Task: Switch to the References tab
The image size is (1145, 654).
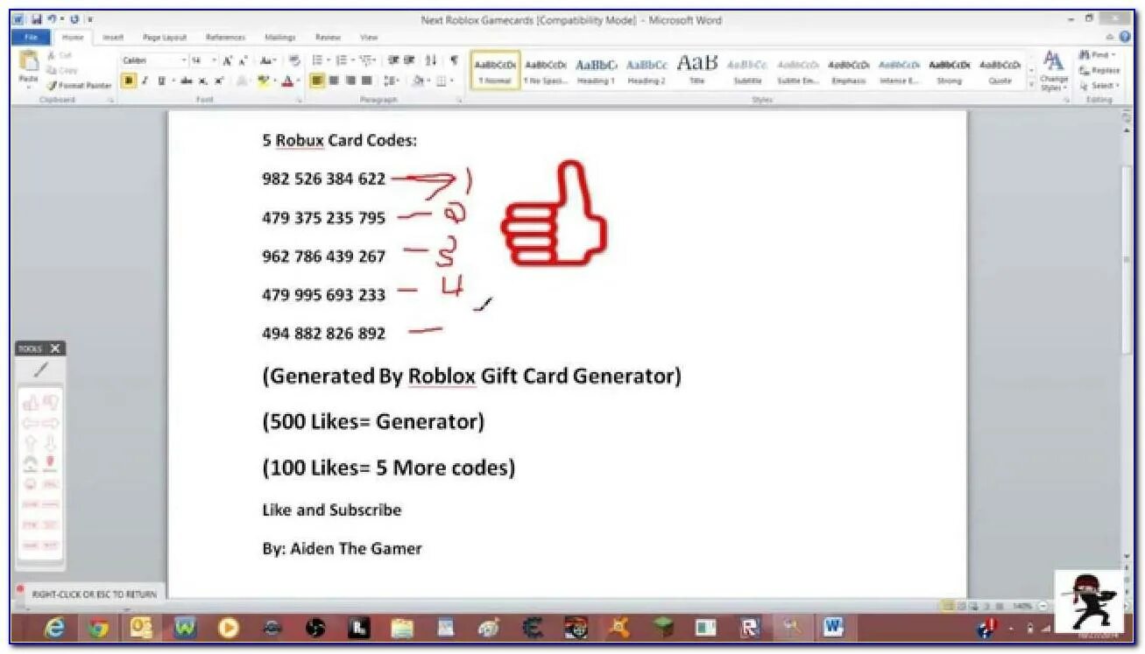Action: (x=225, y=38)
